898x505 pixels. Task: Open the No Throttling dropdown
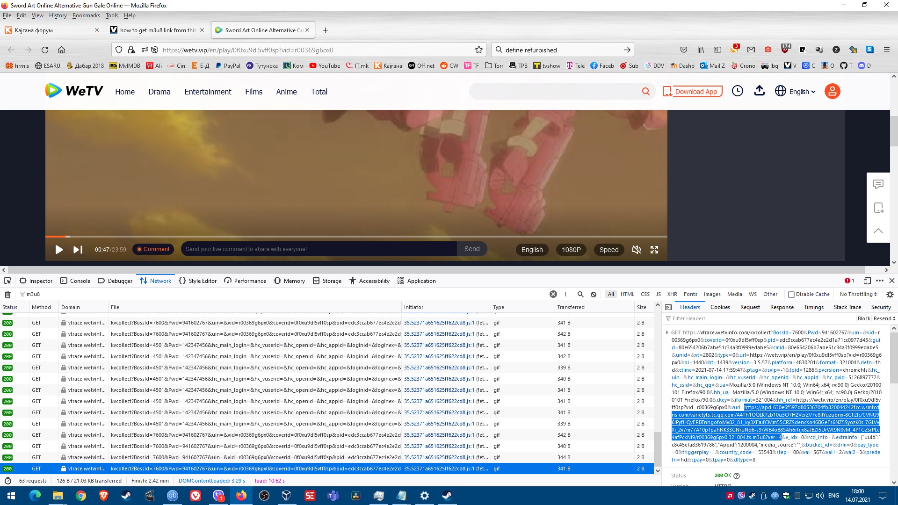[858, 294]
